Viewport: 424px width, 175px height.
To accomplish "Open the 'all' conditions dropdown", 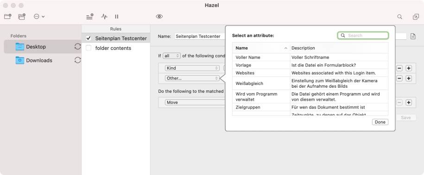I will point(171,56).
